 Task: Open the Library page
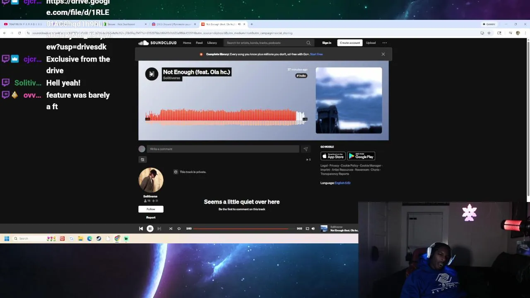pos(212,43)
